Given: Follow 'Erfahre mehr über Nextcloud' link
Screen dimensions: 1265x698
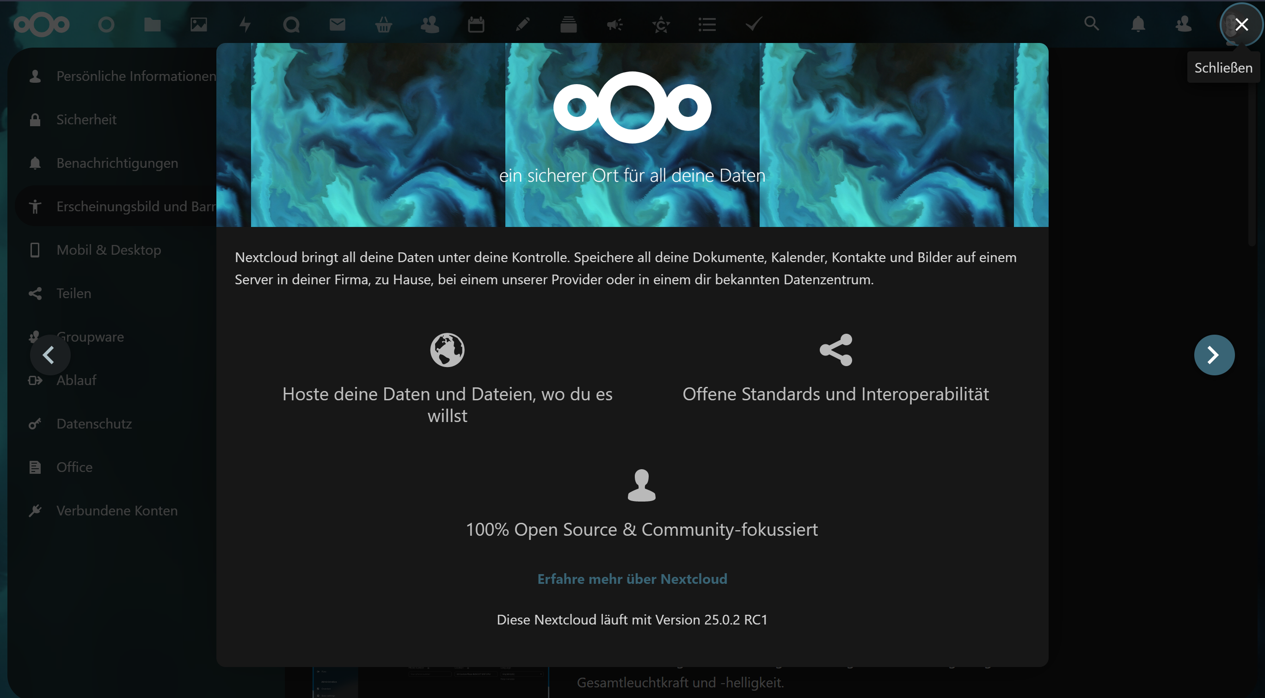Looking at the screenshot, I should coord(632,579).
